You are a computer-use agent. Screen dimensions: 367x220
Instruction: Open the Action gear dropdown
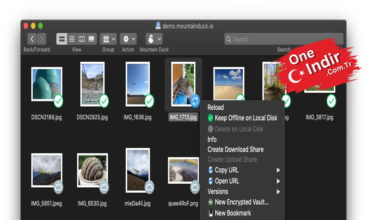click(128, 39)
